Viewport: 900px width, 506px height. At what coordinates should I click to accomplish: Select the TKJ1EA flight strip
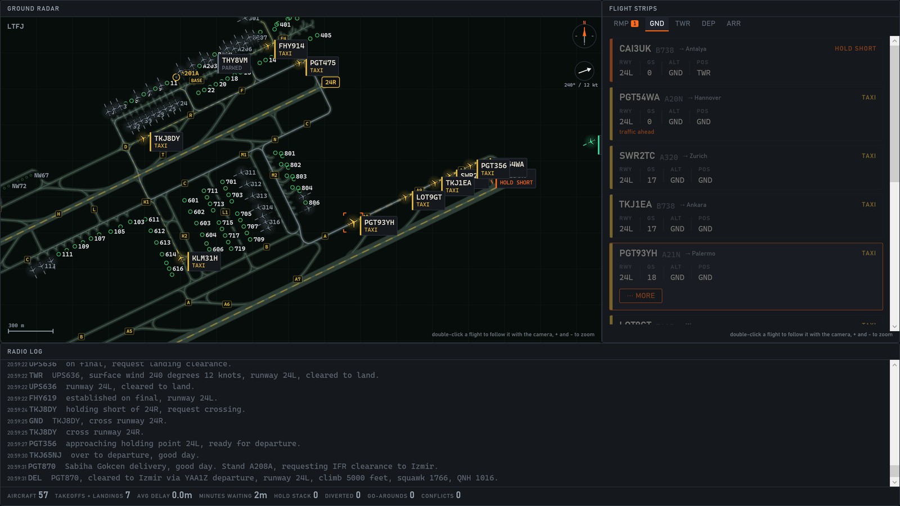pos(746,216)
